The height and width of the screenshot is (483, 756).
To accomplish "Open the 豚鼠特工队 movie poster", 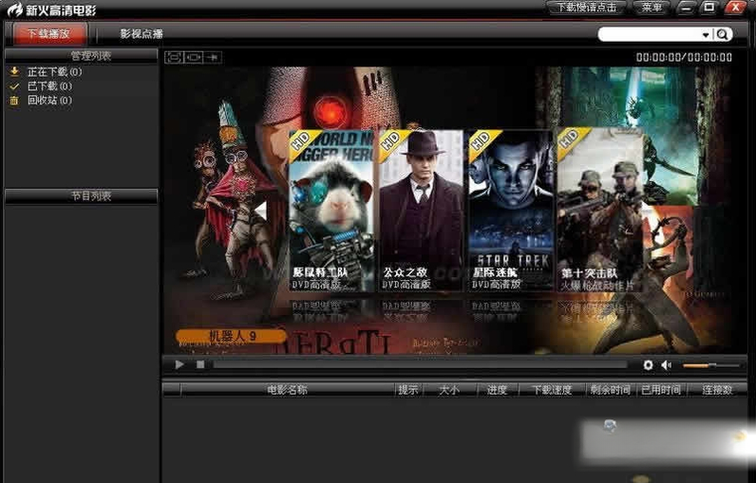I will click(x=331, y=210).
